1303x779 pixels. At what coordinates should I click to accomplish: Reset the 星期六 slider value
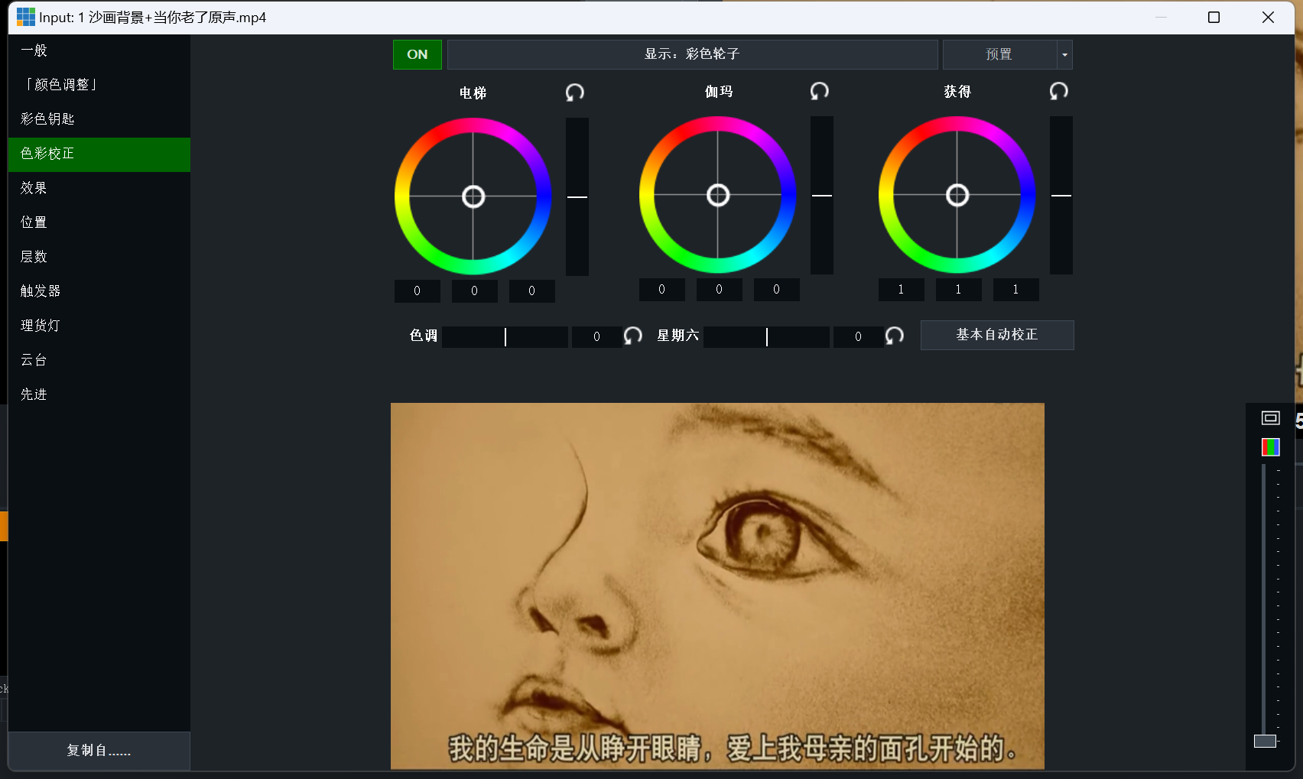[x=894, y=336]
